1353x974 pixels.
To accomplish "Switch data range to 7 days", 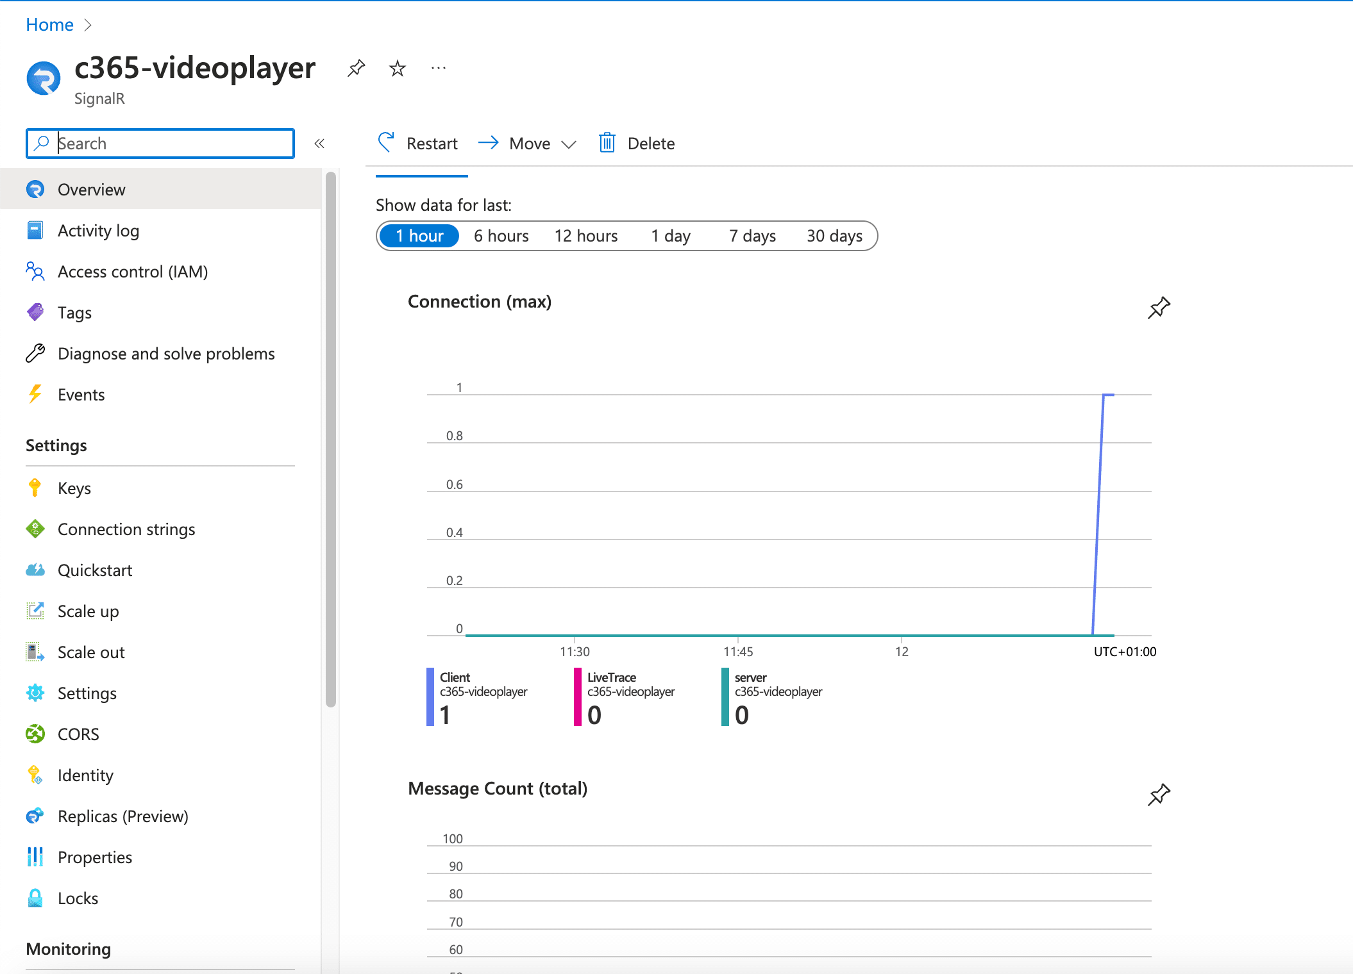I will point(752,235).
